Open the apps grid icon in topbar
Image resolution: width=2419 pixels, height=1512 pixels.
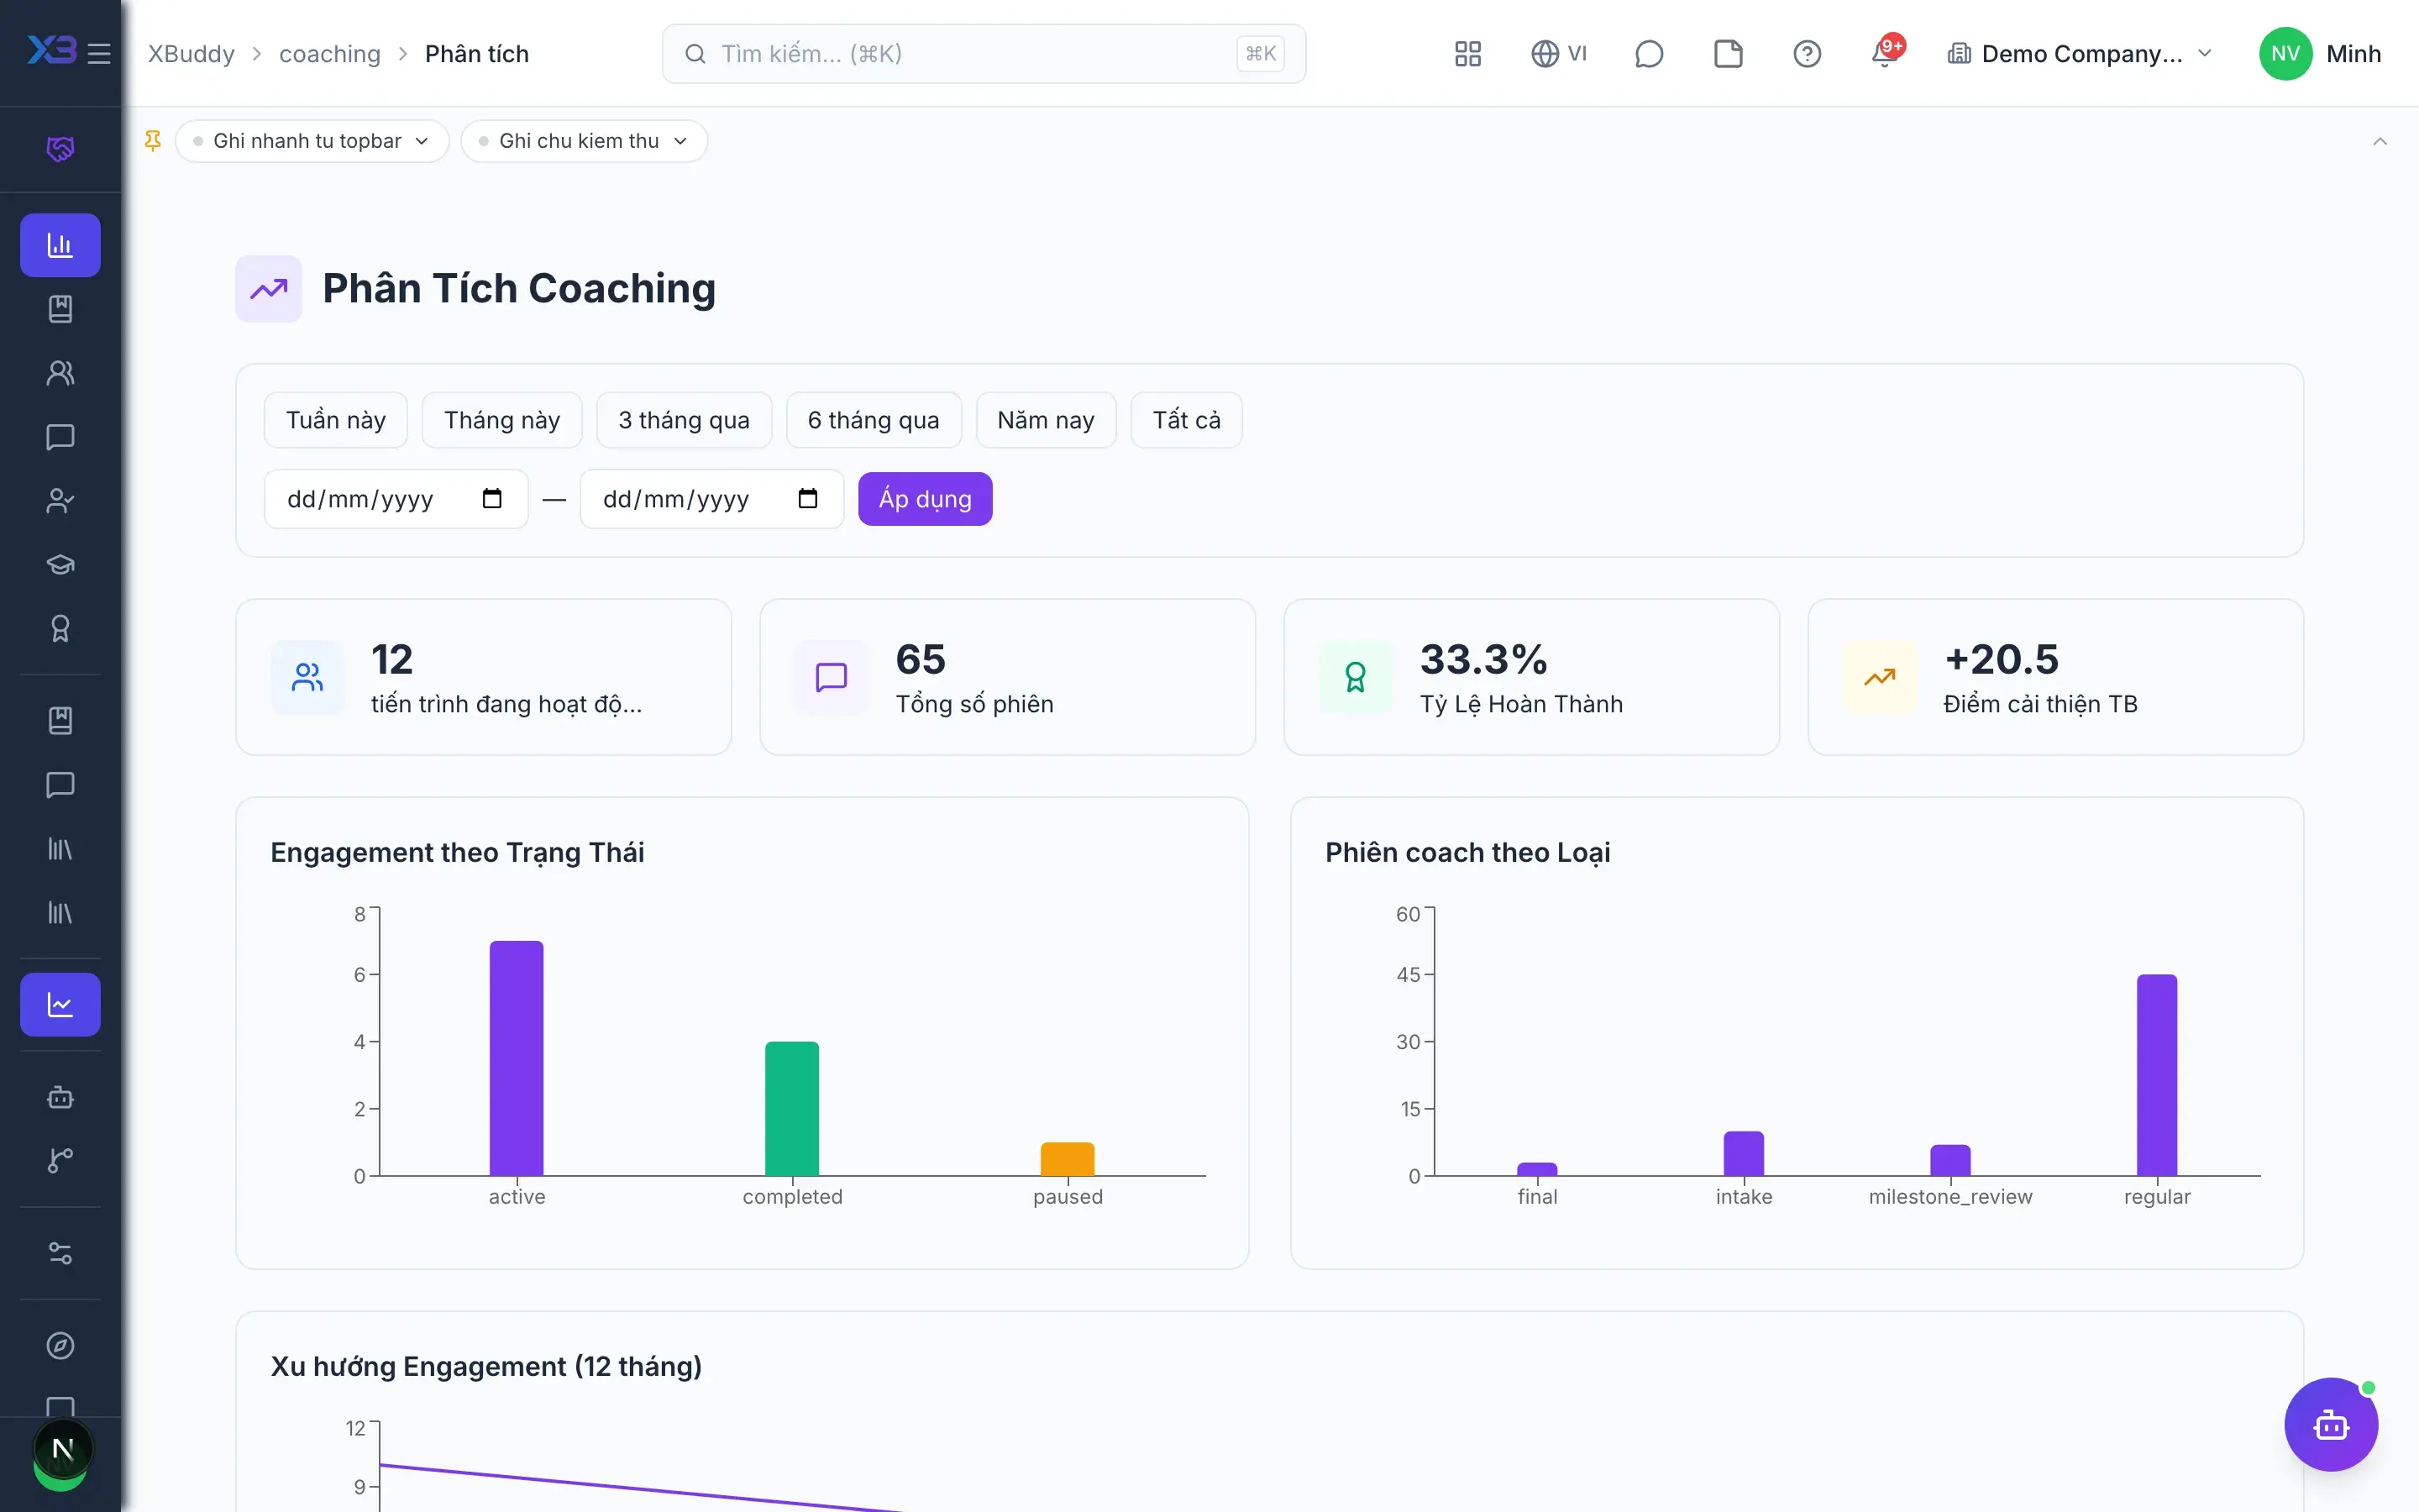pyautogui.click(x=1467, y=54)
